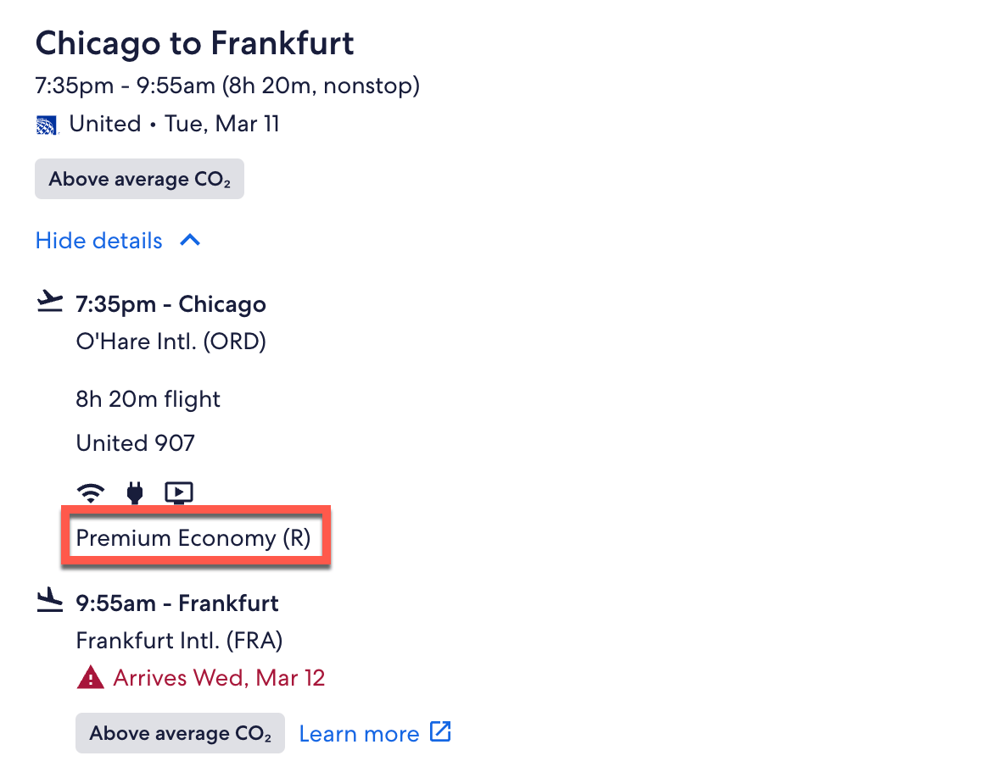Click the departure airplane takeoff icon
984x778 pixels.
(51, 303)
